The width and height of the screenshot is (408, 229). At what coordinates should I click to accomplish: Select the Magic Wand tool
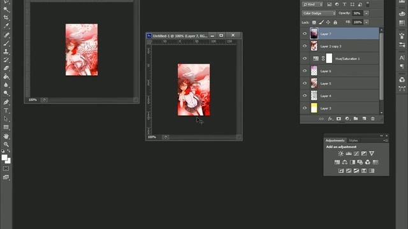[x=6, y=10]
